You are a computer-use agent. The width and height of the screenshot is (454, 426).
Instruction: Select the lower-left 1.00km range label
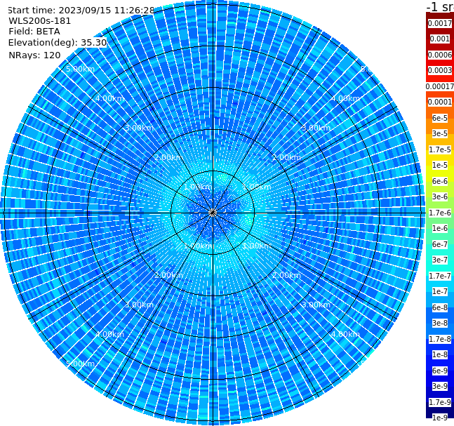(x=199, y=246)
